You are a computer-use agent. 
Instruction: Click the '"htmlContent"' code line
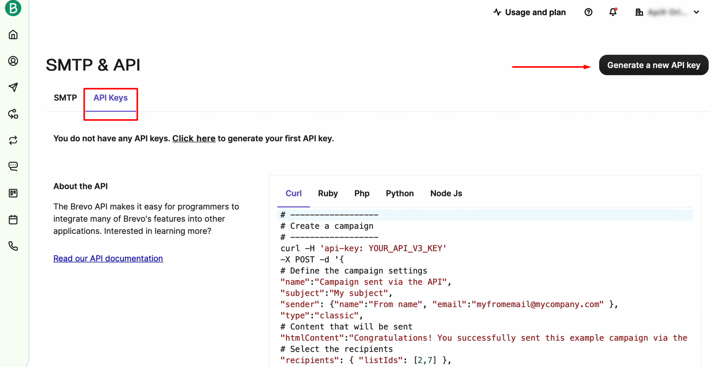tap(484, 338)
